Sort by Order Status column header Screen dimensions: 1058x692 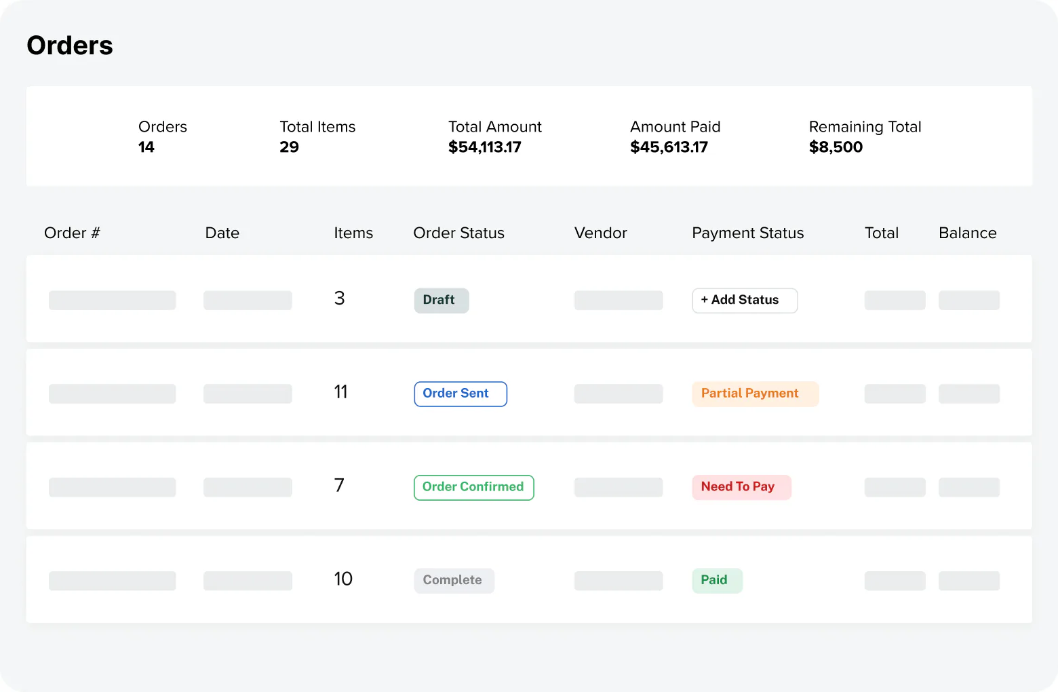coord(459,233)
